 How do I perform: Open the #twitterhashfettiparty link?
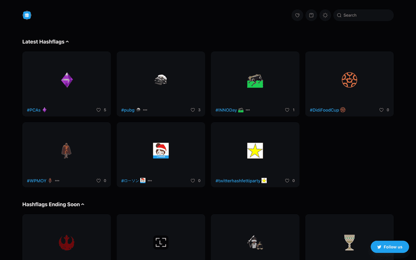pyautogui.click(x=238, y=181)
